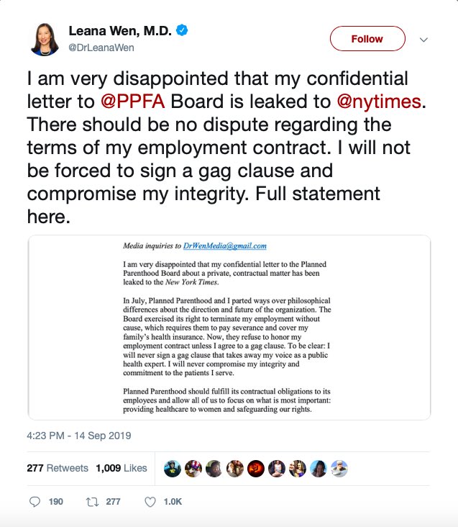Like the tweet with heart icon
The width and height of the screenshot is (458, 527).
pyautogui.click(x=150, y=501)
